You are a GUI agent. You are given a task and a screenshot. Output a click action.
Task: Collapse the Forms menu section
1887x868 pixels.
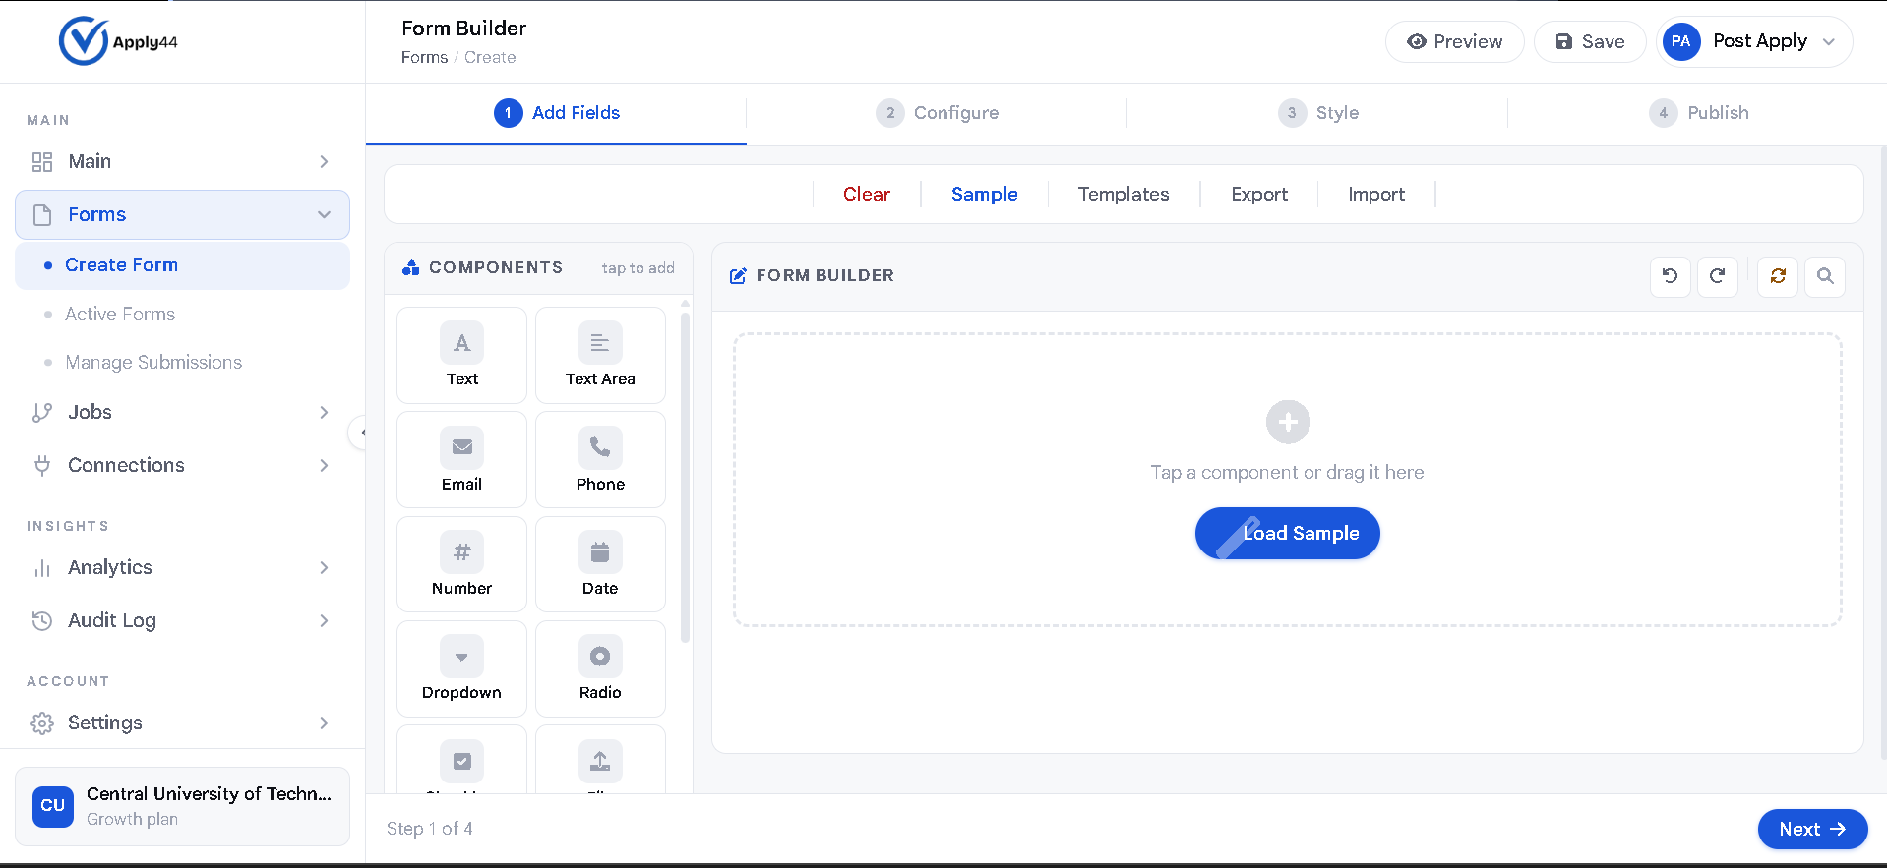[x=183, y=214]
